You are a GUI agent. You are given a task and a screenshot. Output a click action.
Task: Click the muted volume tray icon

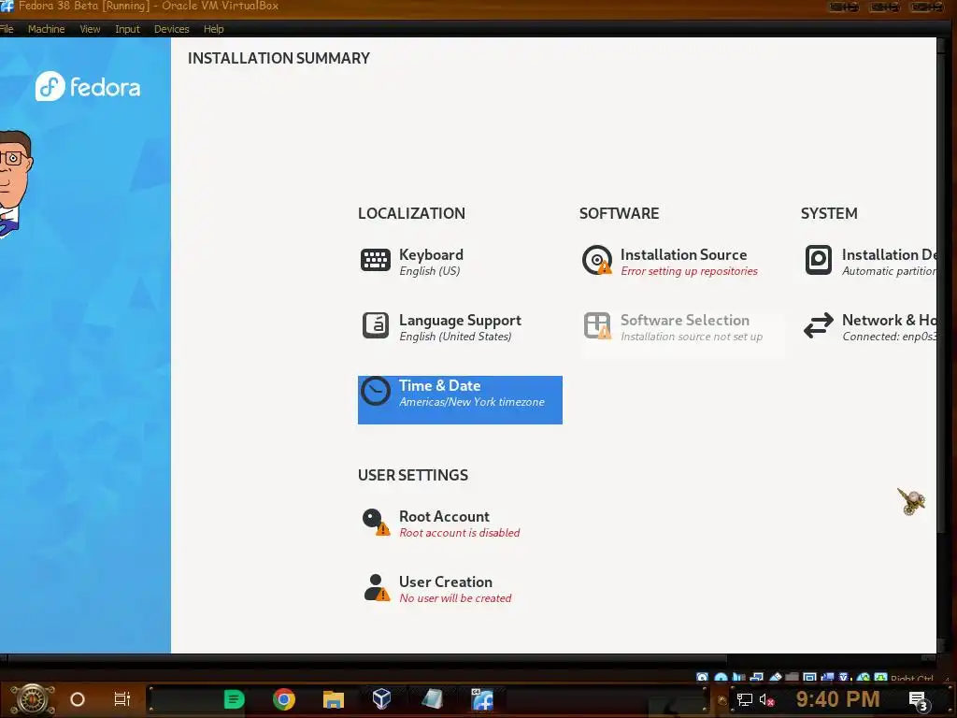coord(766,699)
